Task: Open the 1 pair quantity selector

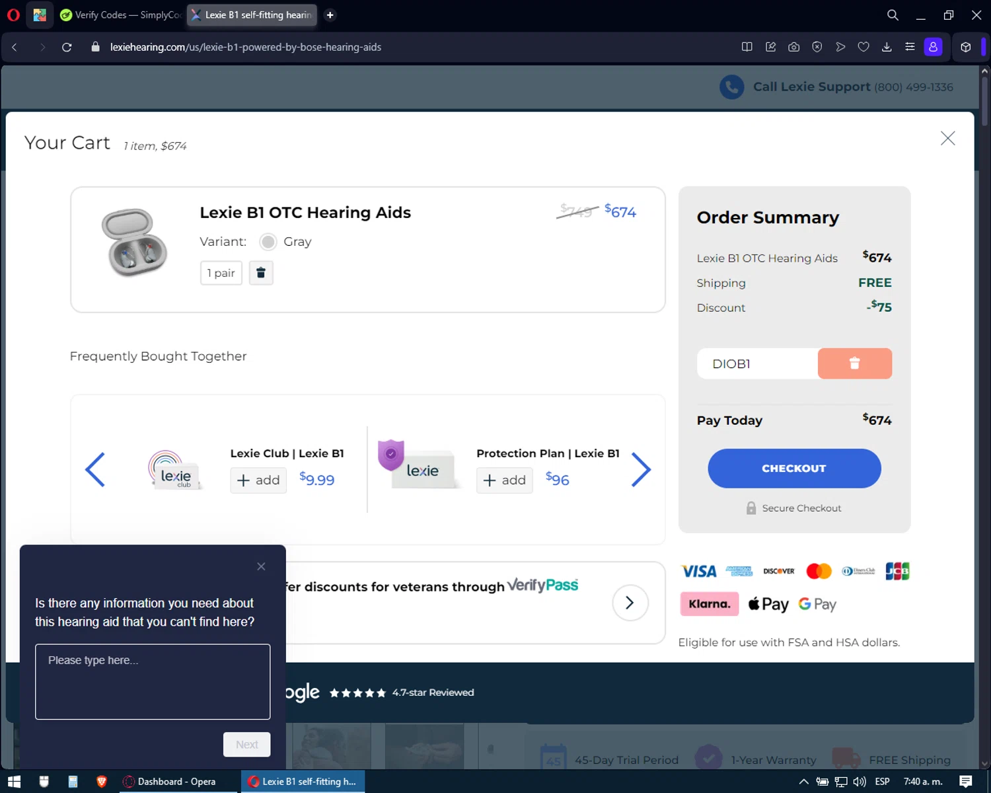Action: [221, 273]
